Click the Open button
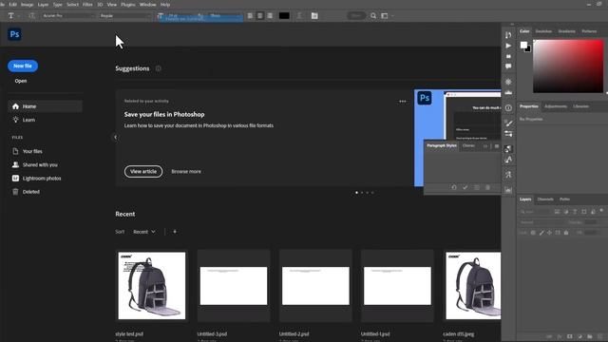Image resolution: width=608 pixels, height=342 pixels. tap(21, 81)
